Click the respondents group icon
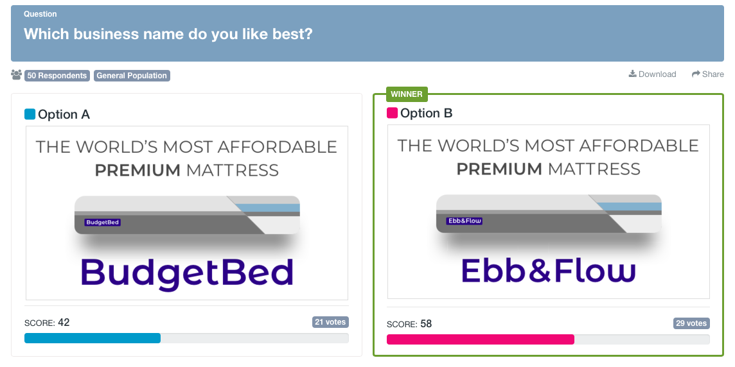 point(17,75)
